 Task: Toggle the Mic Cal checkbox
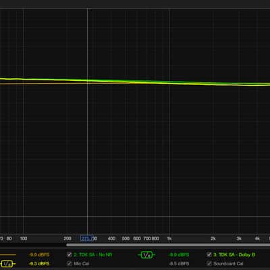pos(70,263)
